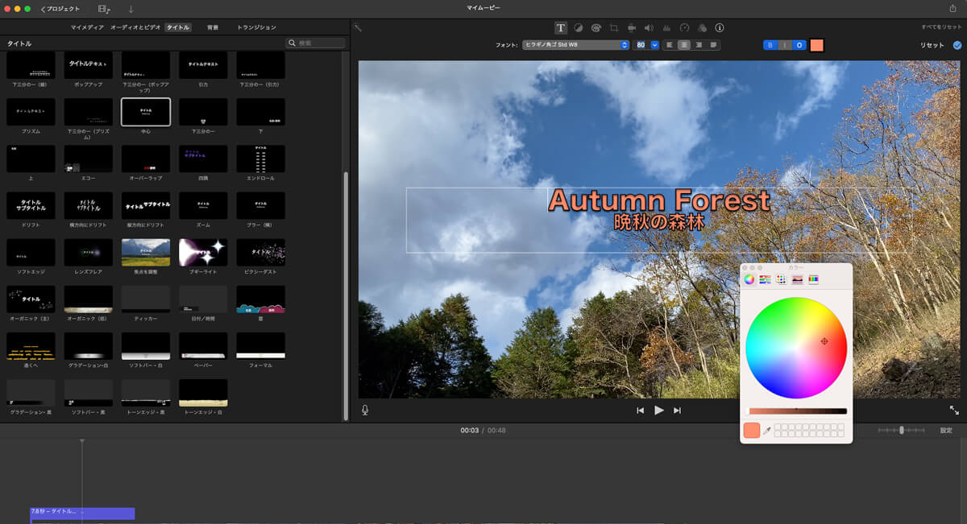Switch to the マイメディア tab
967x524 pixels.
pyautogui.click(x=87, y=27)
